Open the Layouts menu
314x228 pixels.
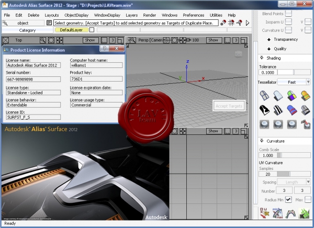click(x=52, y=15)
